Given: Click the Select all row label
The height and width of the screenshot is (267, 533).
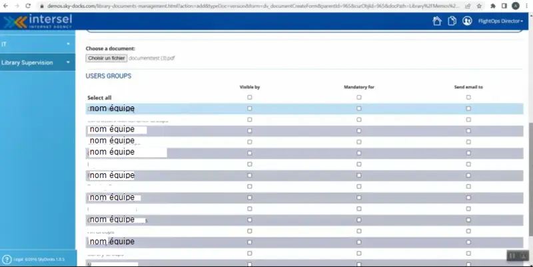Looking at the screenshot, I should click(x=99, y=98).
